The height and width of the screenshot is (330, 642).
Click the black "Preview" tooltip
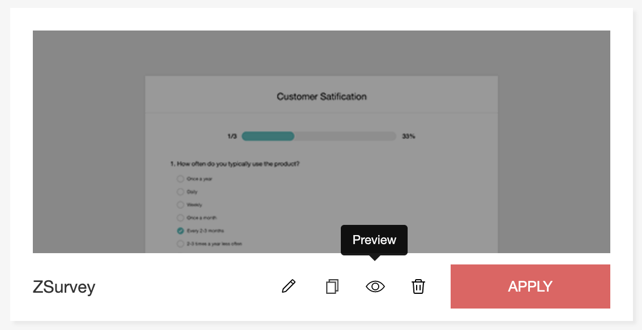(x=374, y=240)
